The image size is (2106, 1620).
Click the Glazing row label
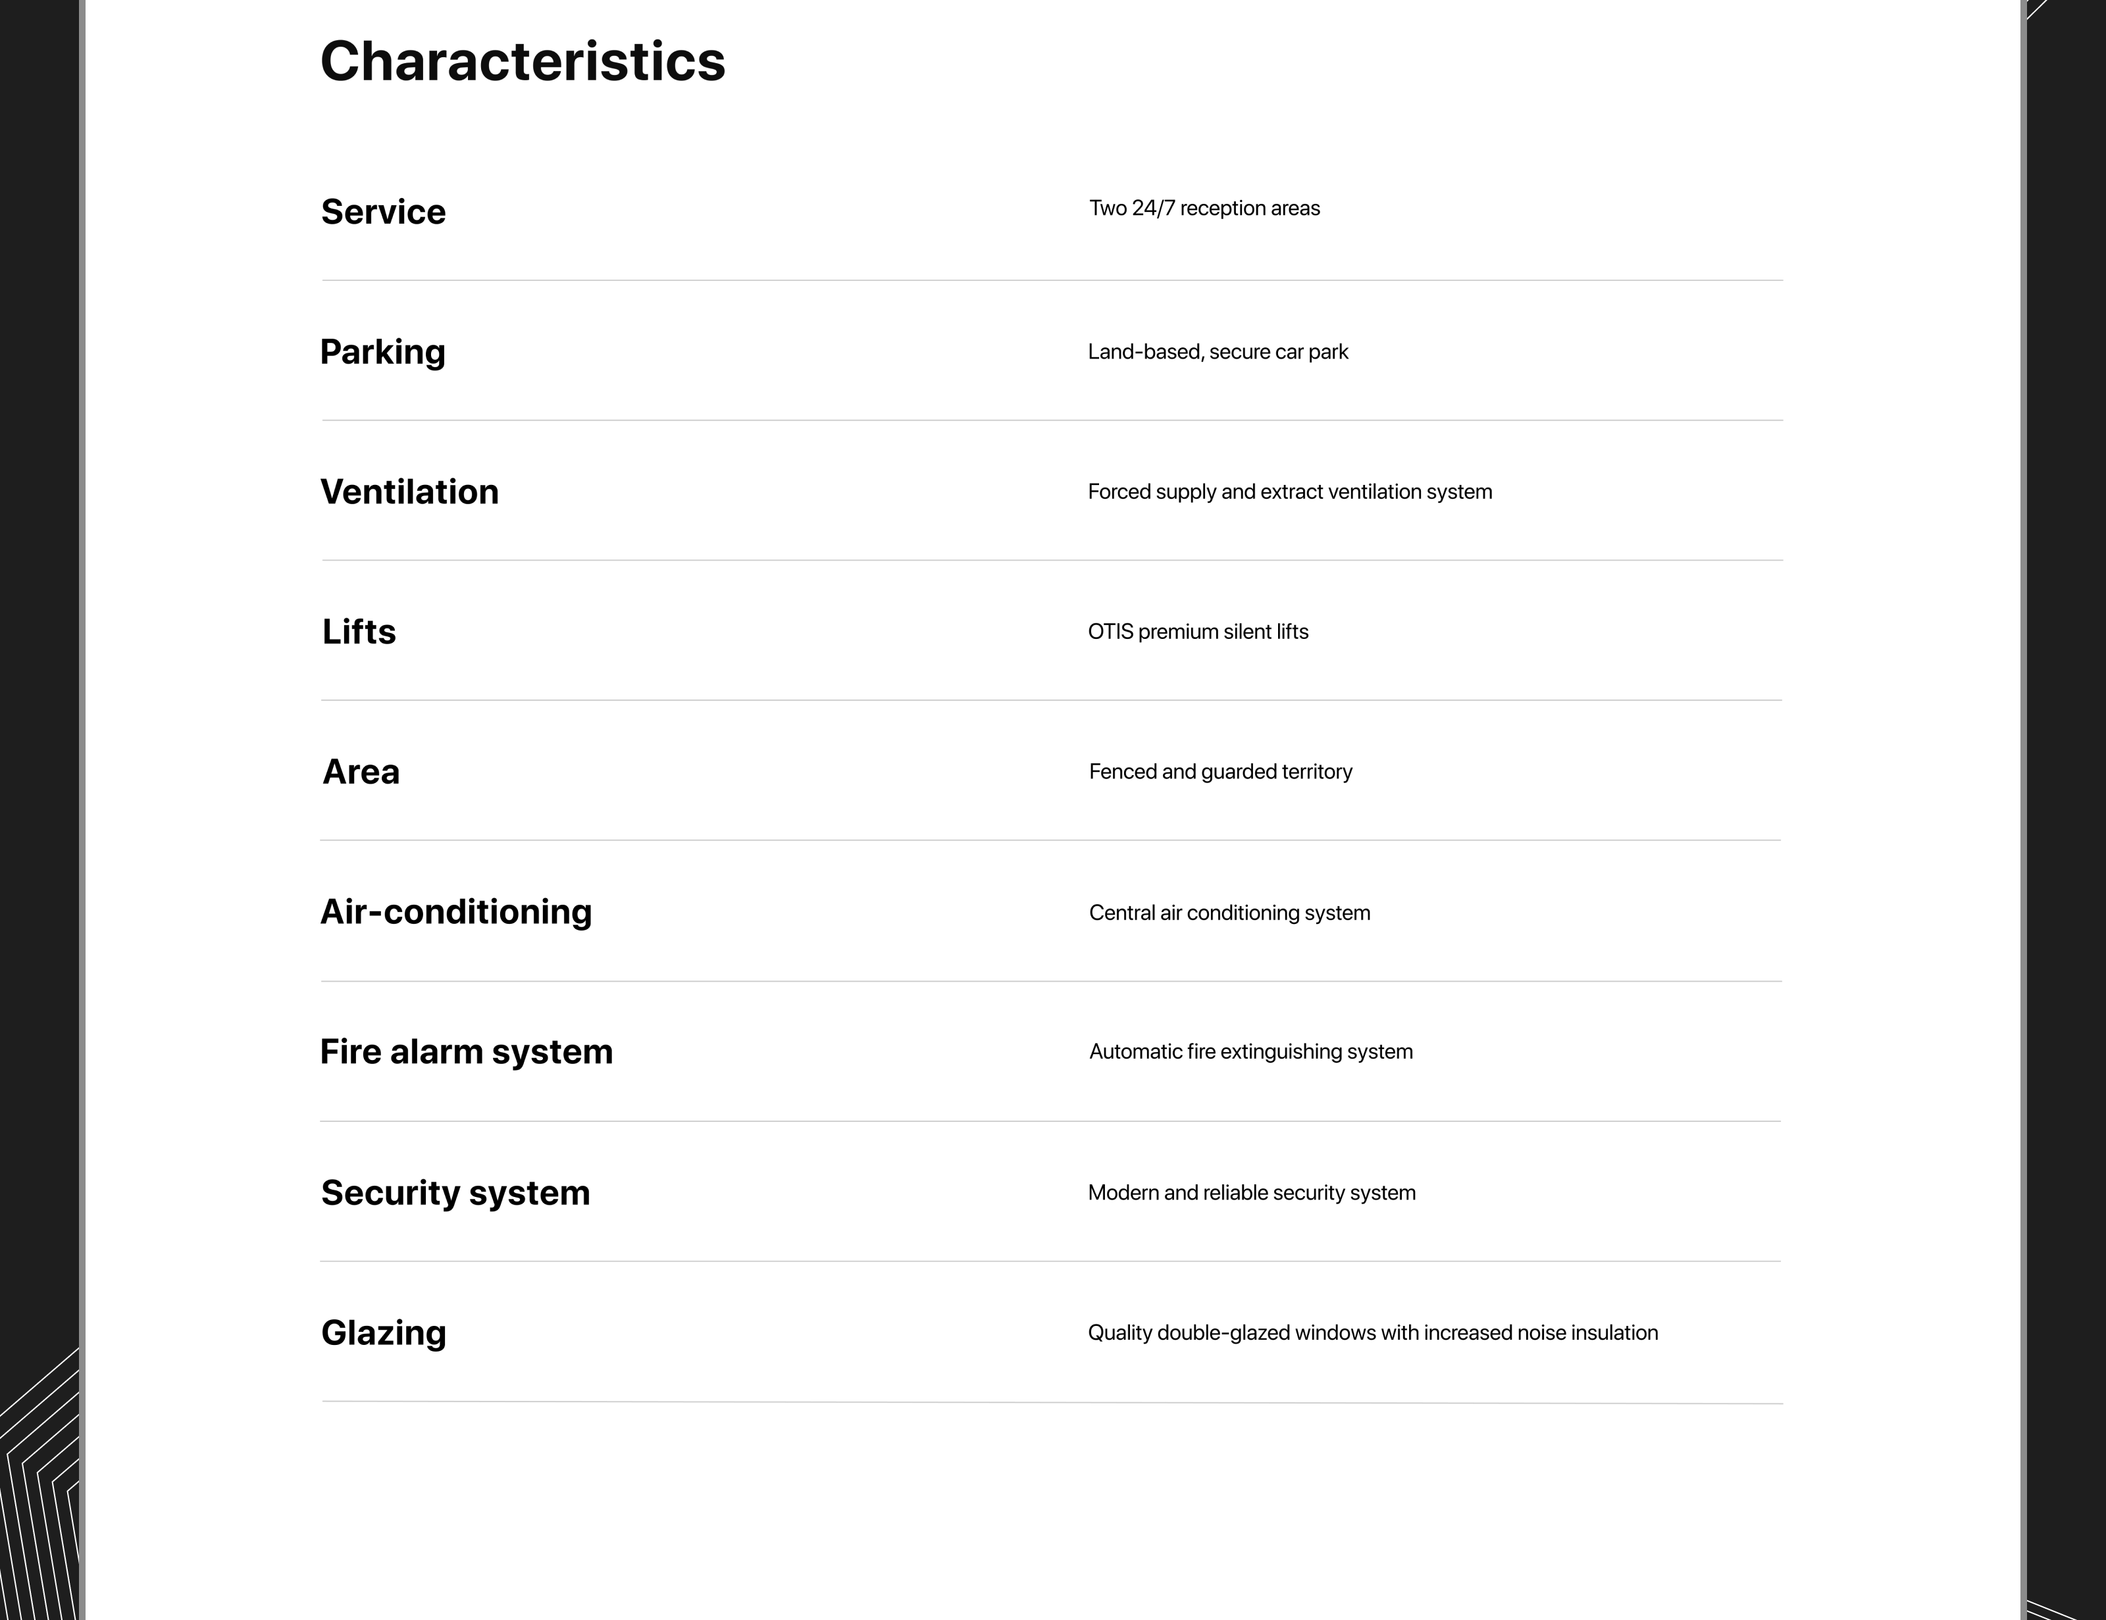(x=383, y=1332)
